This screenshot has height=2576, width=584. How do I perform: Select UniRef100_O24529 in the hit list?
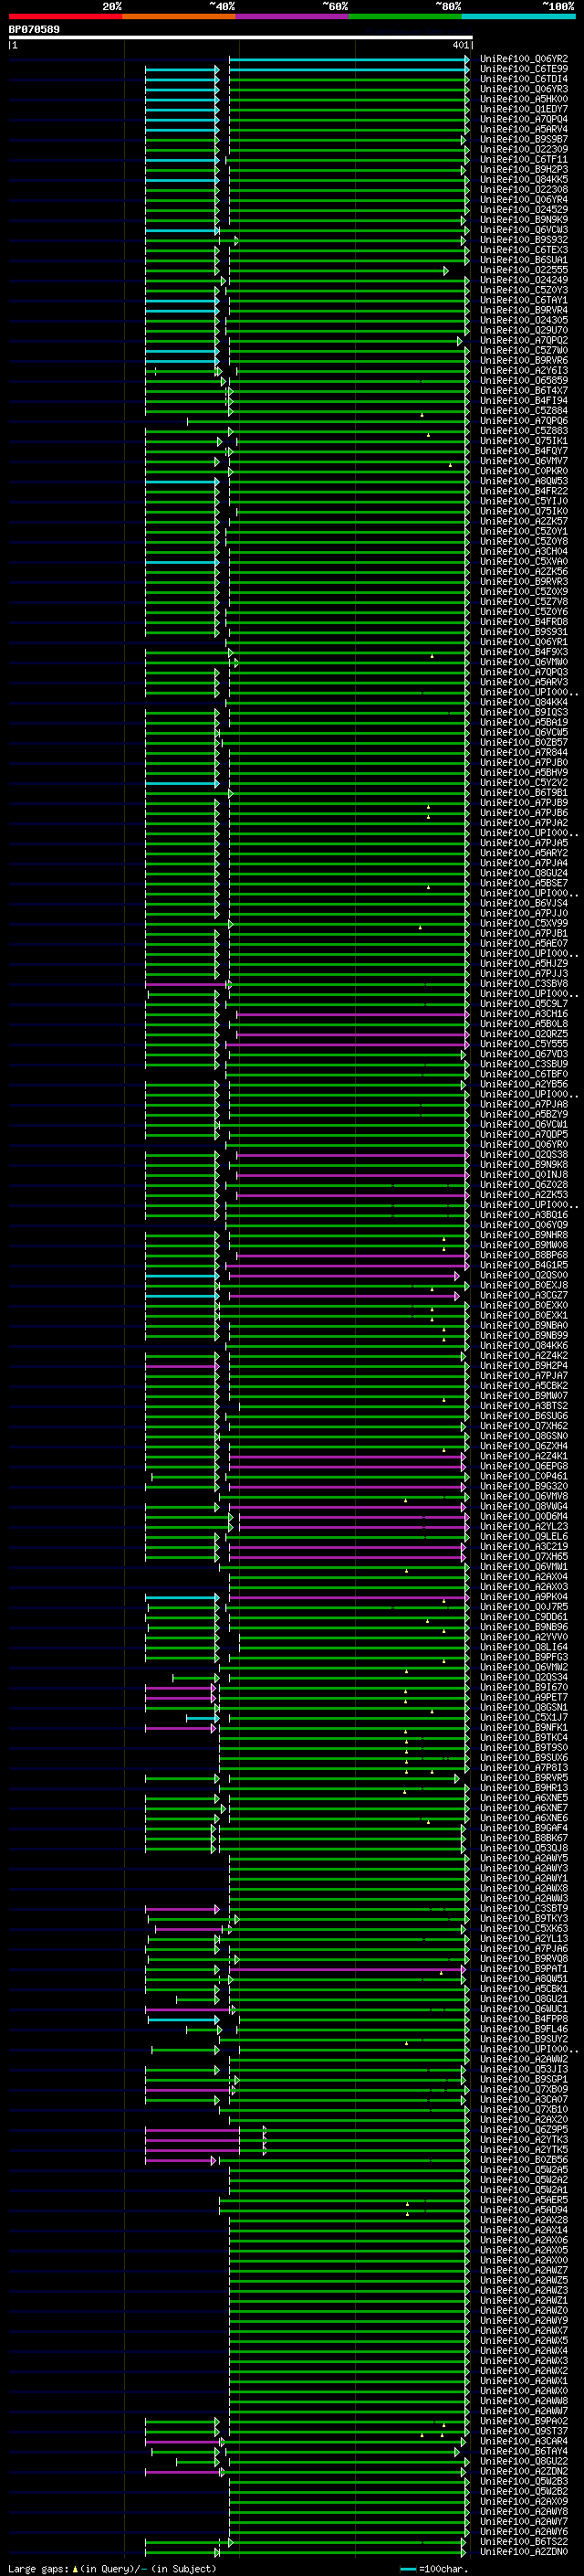coord(524,209)
